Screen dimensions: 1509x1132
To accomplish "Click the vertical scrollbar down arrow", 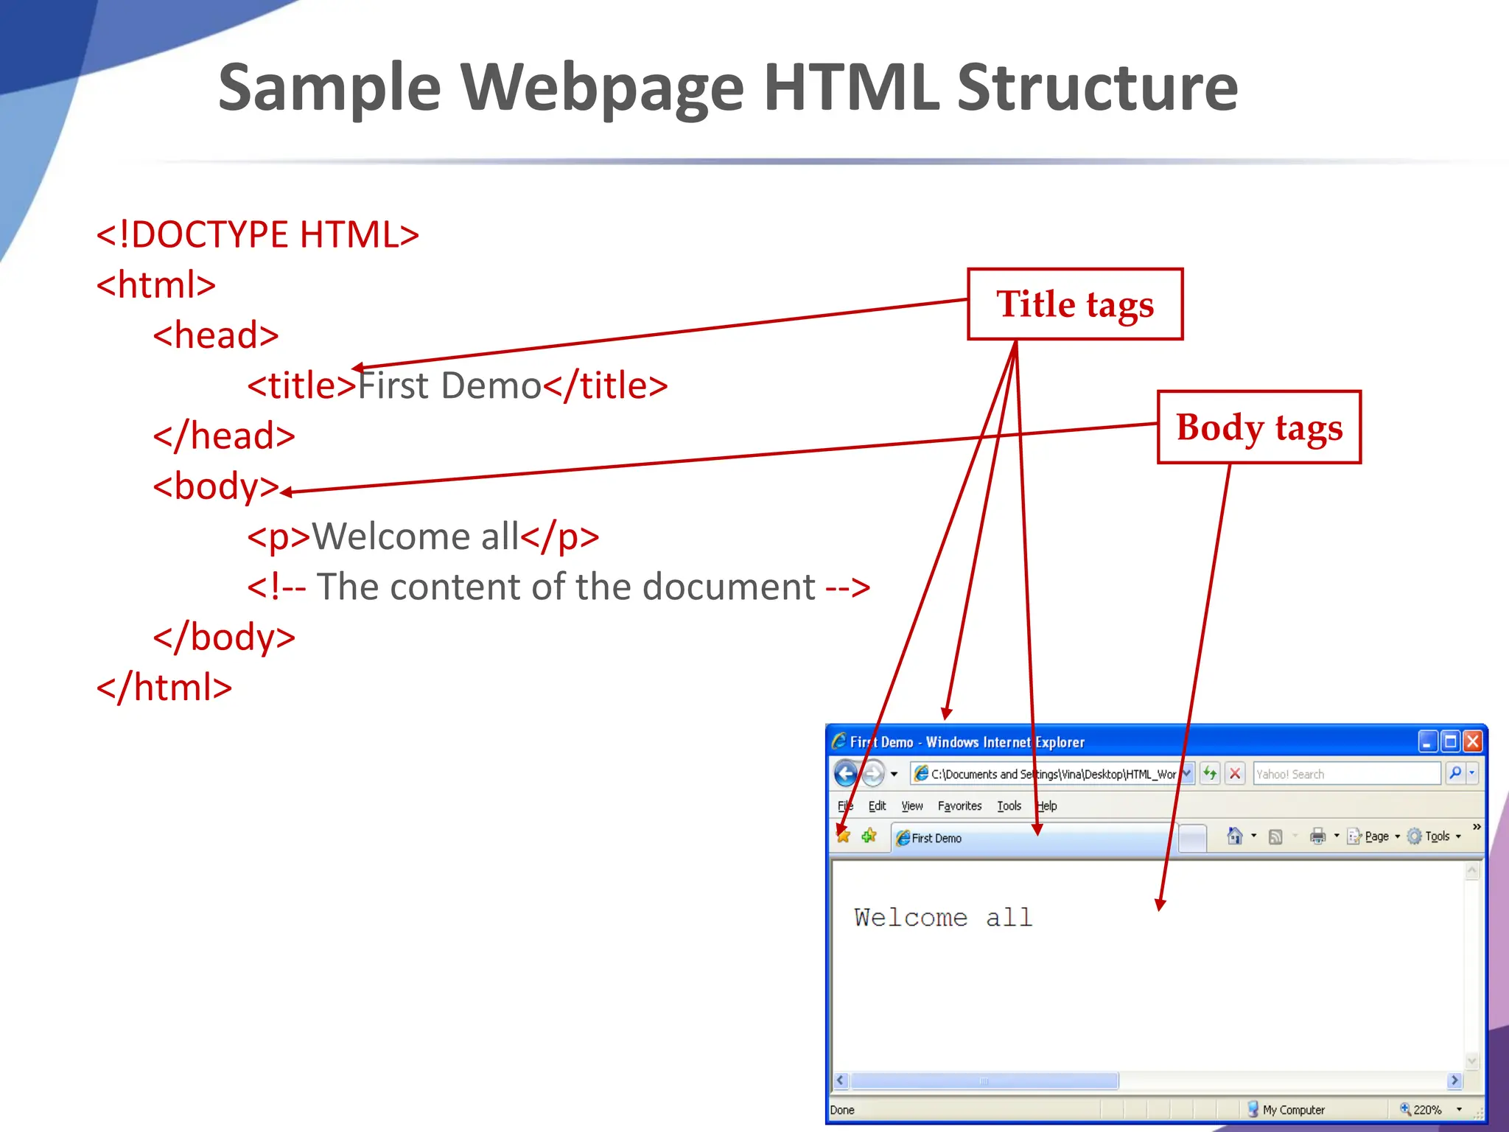I will 1471,1061.
